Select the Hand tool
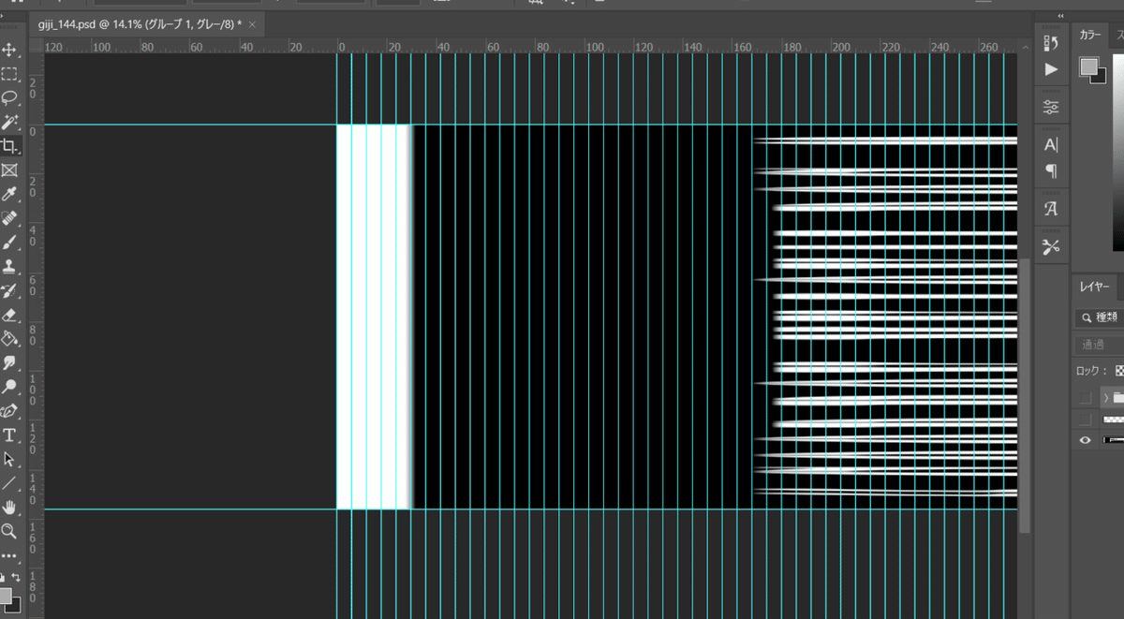This screenshot has height=619, width=1124. [x=9, y=507]
